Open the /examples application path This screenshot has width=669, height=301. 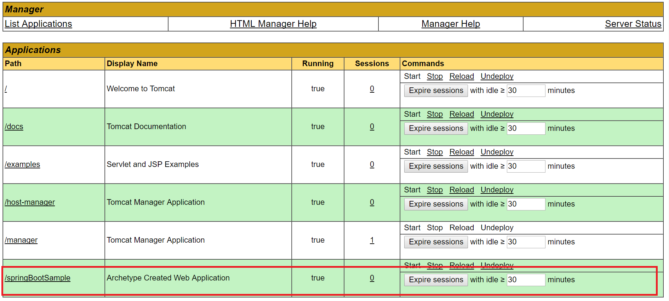pyautogui.click(x=22, y=164)
